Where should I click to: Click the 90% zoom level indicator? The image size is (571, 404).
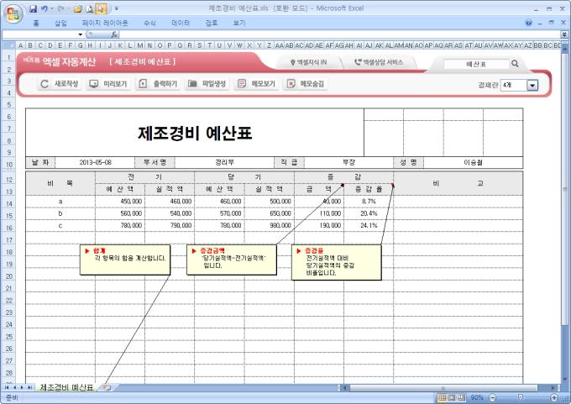(x=477, y=397)
